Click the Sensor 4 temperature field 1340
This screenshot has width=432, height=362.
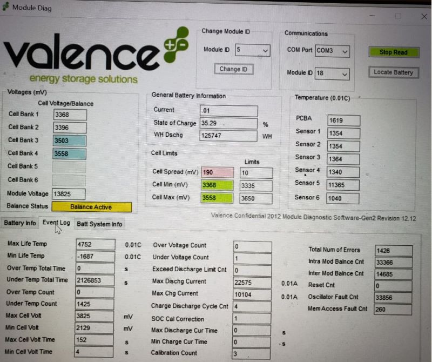coord(343,172)
